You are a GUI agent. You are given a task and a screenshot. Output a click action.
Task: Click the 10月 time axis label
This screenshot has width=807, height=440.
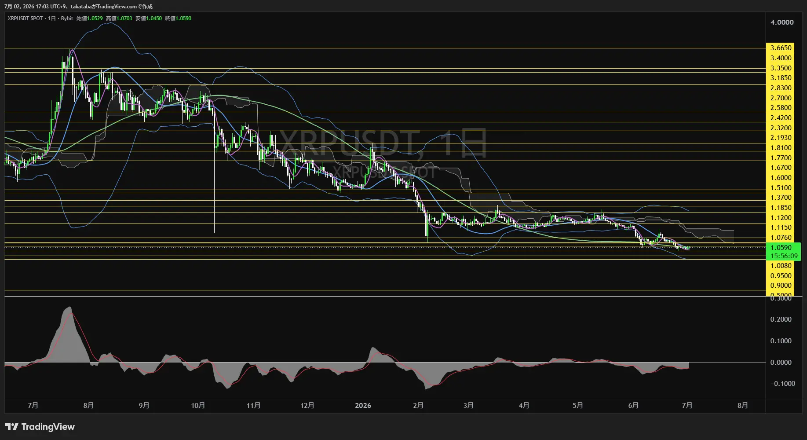pyautogui.click(x=198, y=406)
